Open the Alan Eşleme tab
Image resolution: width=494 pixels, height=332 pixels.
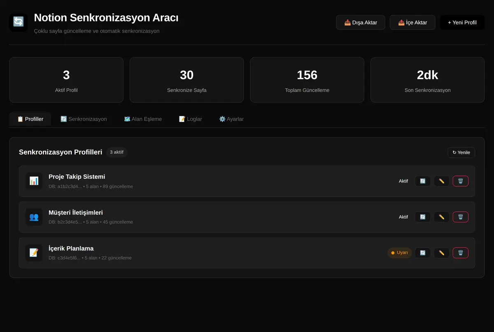pos(143,119)
